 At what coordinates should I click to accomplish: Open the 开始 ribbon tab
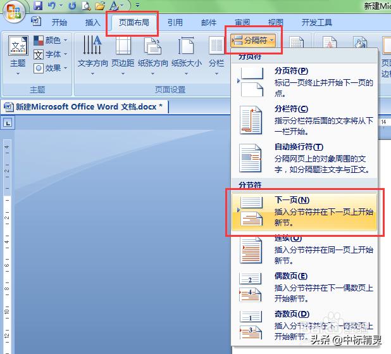click(59, 22)
